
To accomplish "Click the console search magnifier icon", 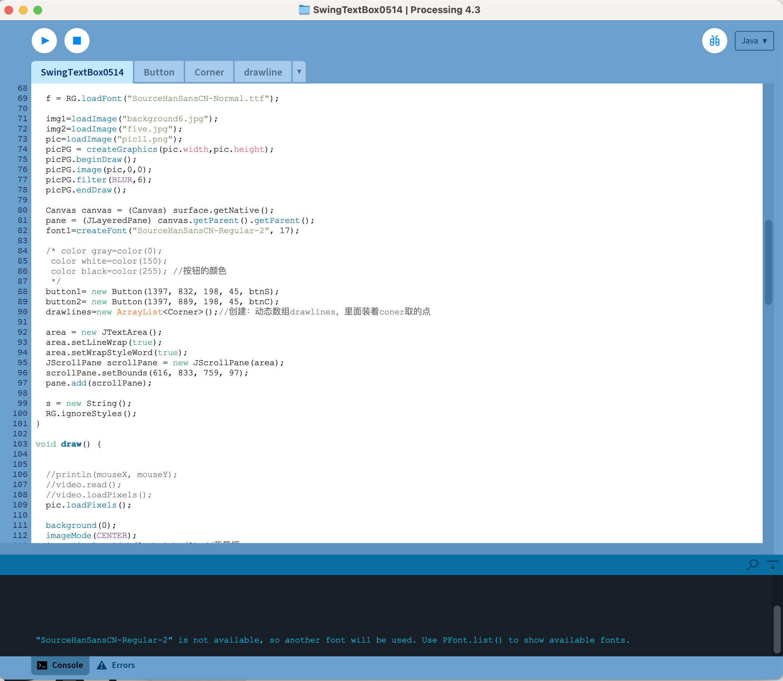I will click(752, 565).
